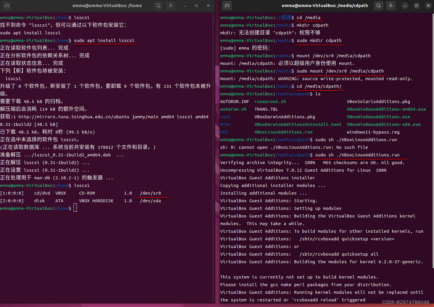The height and width of the screenshot is (307, 434).
Task: Click the left terminal title emma@emma-VirtualBox: /home
Action: (x=107, y=6)
